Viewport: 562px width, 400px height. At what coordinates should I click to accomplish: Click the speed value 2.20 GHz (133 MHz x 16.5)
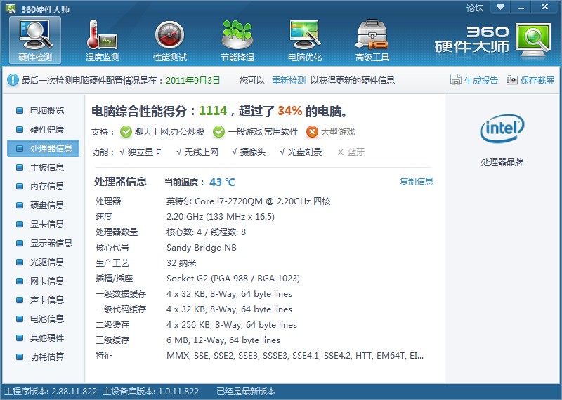(x=221, y=217)
